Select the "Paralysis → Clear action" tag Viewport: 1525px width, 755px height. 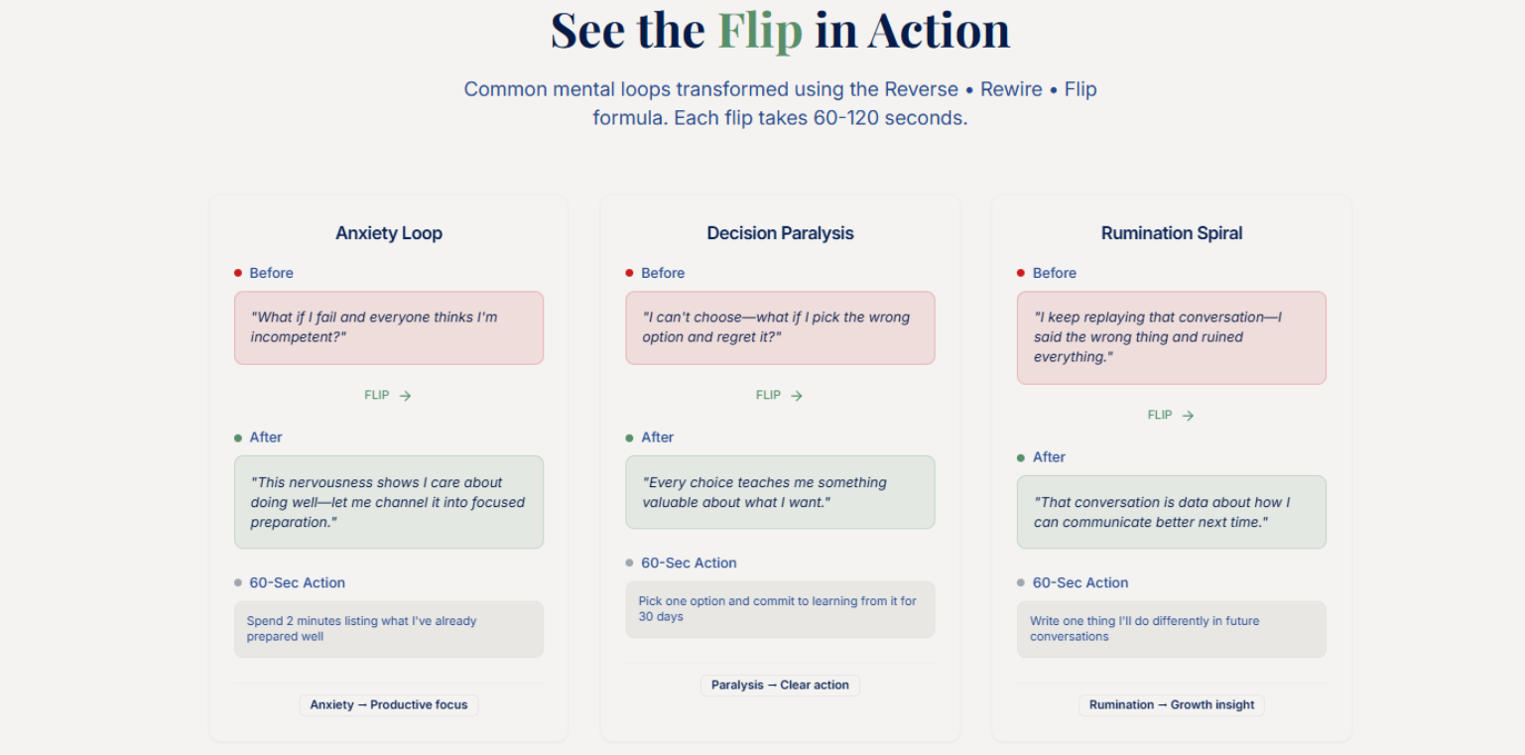780,686
